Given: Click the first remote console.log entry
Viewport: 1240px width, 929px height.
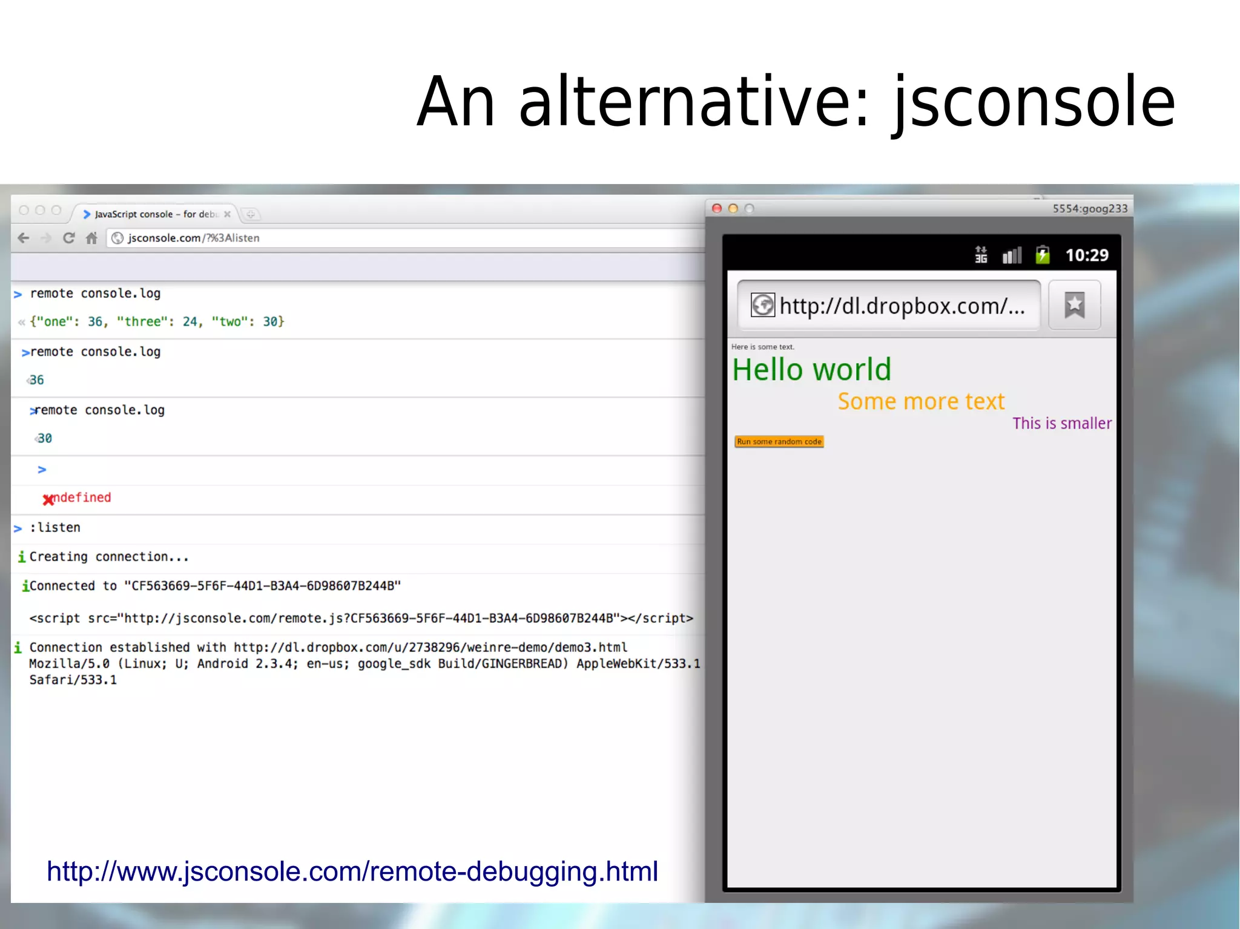Looking at the screenshot, I should click(x=95, y=294).
